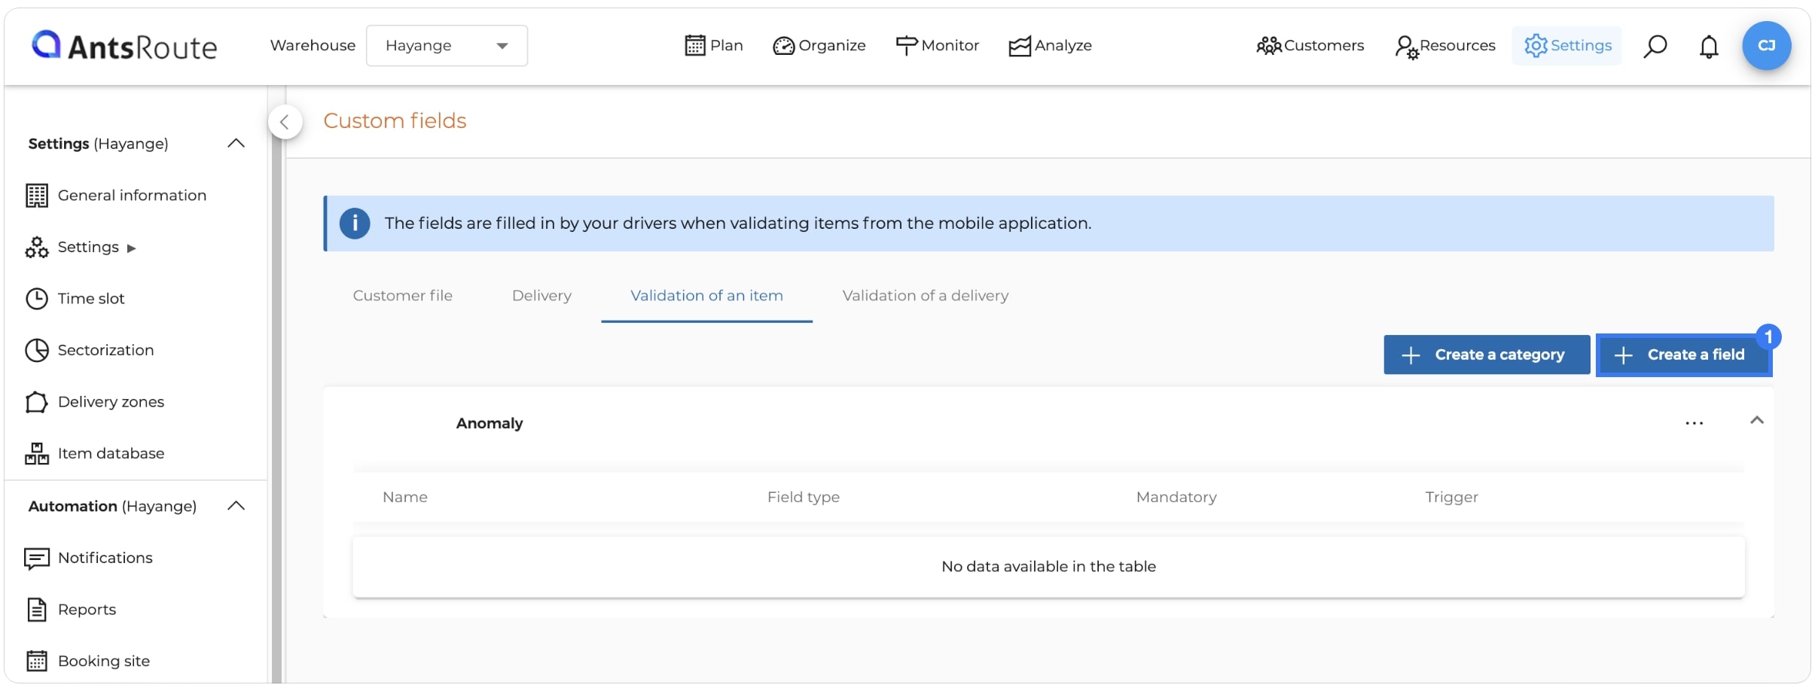Click Create a category button
Viewport: 1815px width, 691px height.
1486,355
